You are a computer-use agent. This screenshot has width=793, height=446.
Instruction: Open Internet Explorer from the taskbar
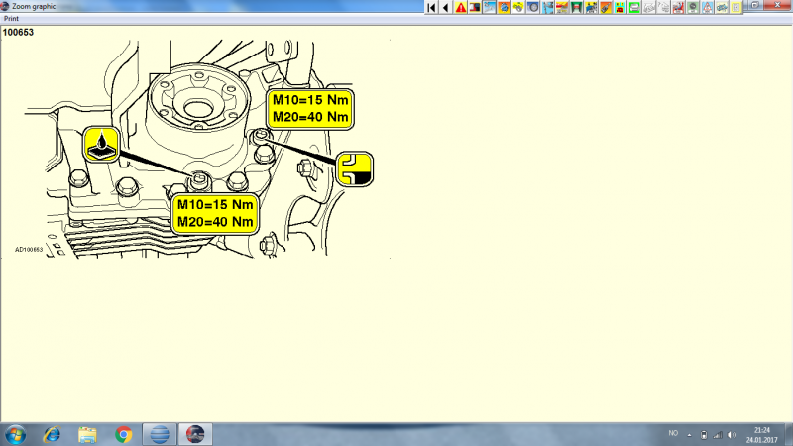point(52,434)
